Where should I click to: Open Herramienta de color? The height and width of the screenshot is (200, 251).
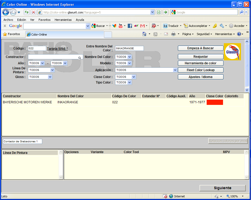pos(201,63)
